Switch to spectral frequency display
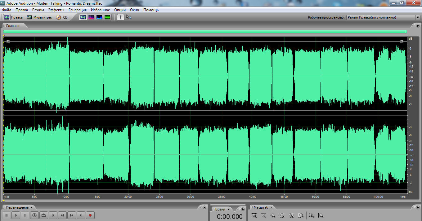The width and height of the screenshot is (422, 221). click(91, 17)
